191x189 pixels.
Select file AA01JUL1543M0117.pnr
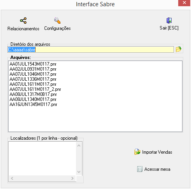[x=33, y=64]
